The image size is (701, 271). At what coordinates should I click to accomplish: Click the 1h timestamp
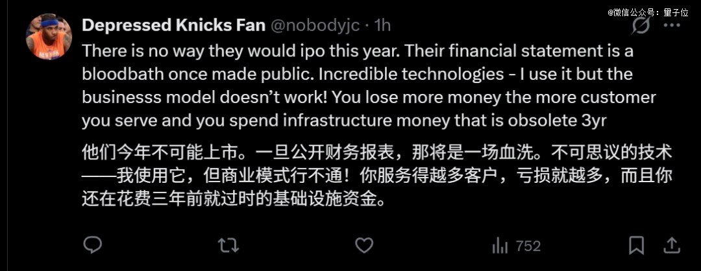click(383, 25)
